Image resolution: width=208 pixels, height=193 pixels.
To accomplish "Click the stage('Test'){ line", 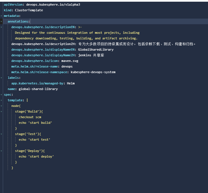I will pyautogui.click(x=28, y=134).
